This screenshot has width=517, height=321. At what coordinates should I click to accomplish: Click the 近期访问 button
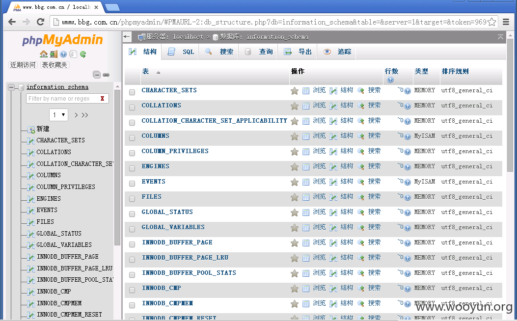tap(23, 65)
